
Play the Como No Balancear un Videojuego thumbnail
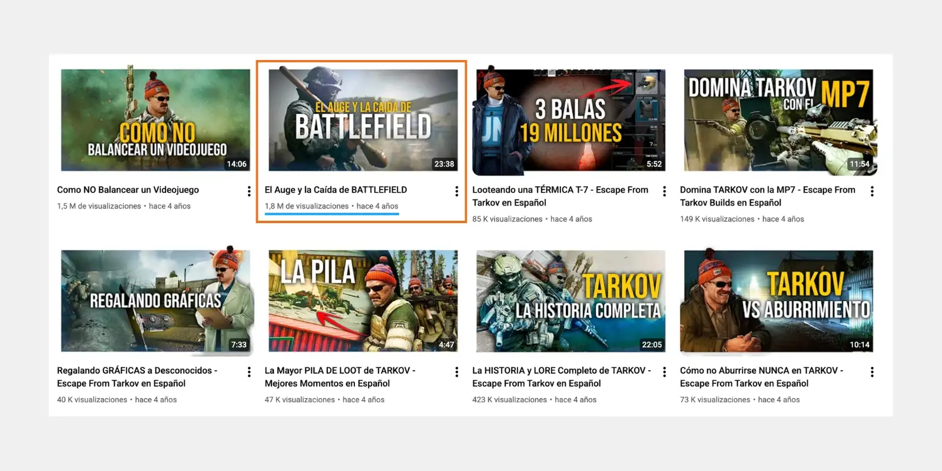pyautogui.click(x=155, y=120)
